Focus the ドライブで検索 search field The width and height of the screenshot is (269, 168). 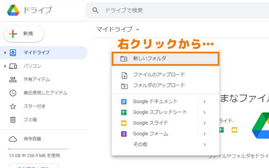(178, 10)
